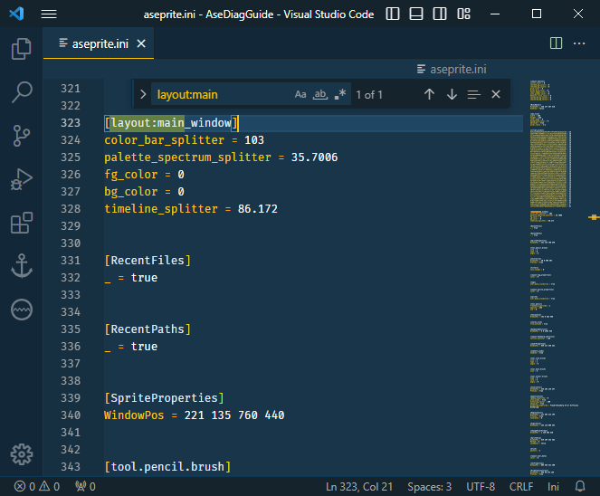Image resolution: width=600 pixels, height=496 pixels.
Task: Click the value 103 on line 324
Action: [x=254, y=140]
